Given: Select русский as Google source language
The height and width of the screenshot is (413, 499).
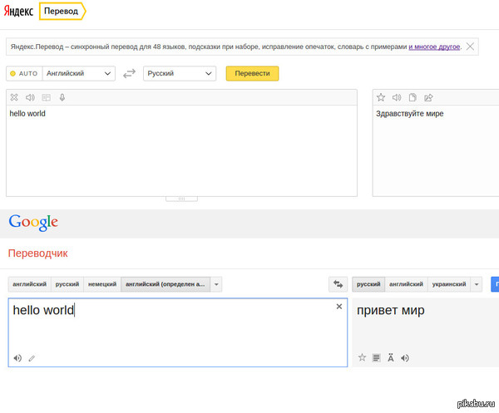Looking at the screenshot, I should point(67,284).
